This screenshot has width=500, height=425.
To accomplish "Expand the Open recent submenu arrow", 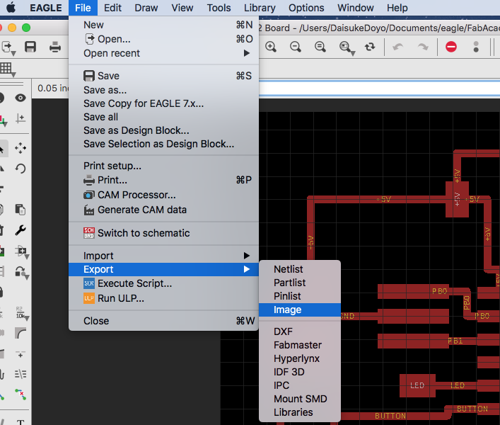I will pyautogui.click(x=247, y=53).
